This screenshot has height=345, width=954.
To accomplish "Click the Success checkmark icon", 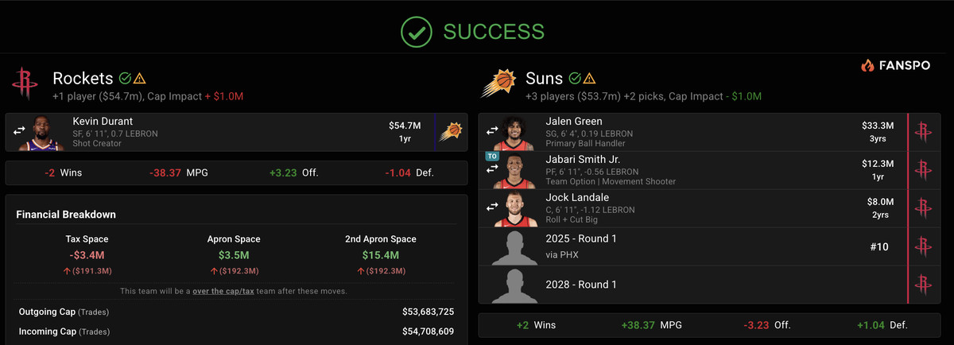I will click(x=416, y=31).
